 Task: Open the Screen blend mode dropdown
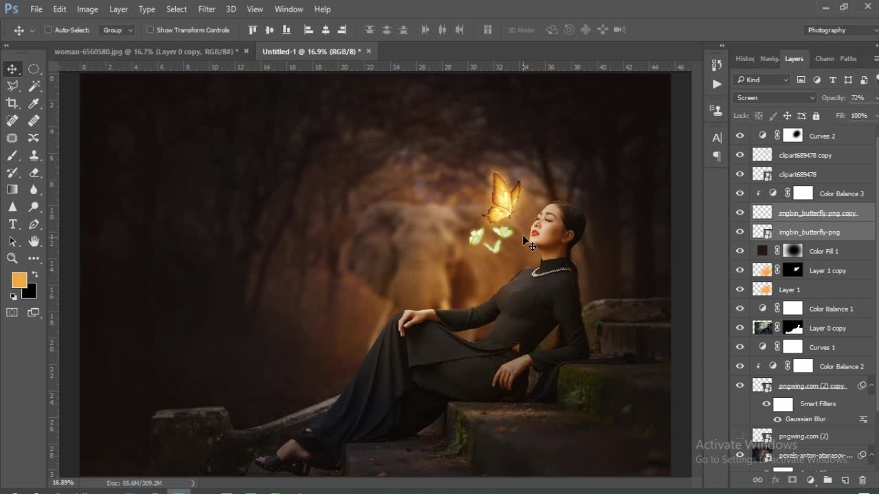775,98
